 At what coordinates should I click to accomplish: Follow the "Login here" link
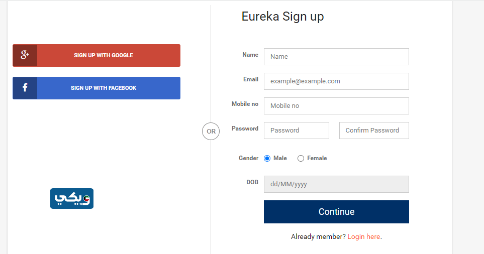(364, 236)
